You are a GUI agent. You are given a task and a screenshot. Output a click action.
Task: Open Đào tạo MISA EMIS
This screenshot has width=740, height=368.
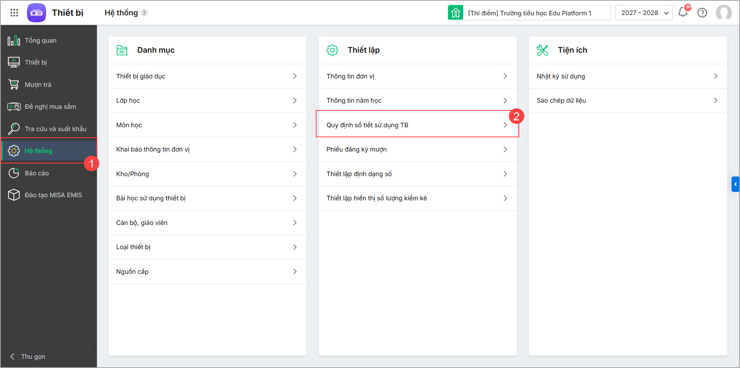pos(53,195)
